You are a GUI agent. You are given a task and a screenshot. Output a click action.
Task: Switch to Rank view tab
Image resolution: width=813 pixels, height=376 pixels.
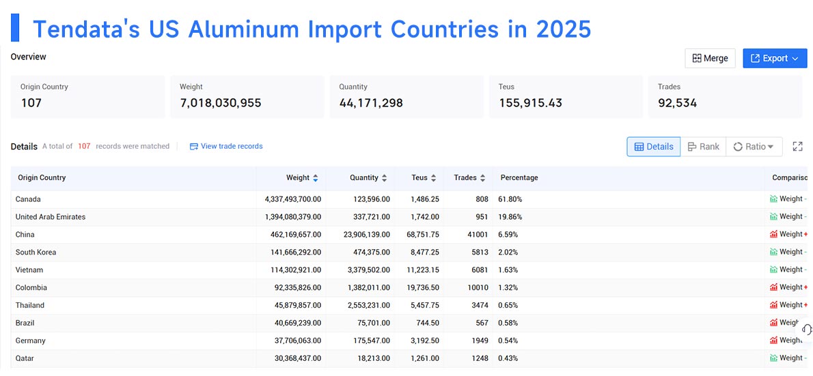click(703, 147)
